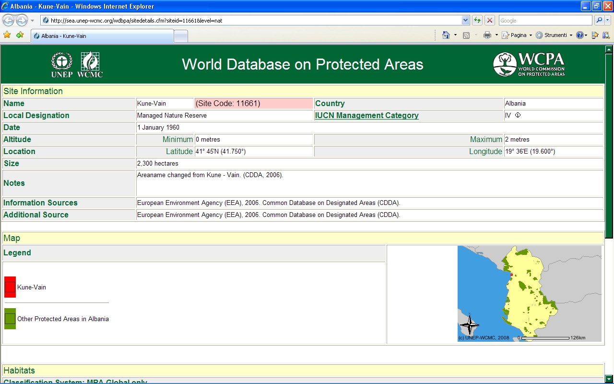Open a new blank tab
614x384 pixels.
click(181, 36)
